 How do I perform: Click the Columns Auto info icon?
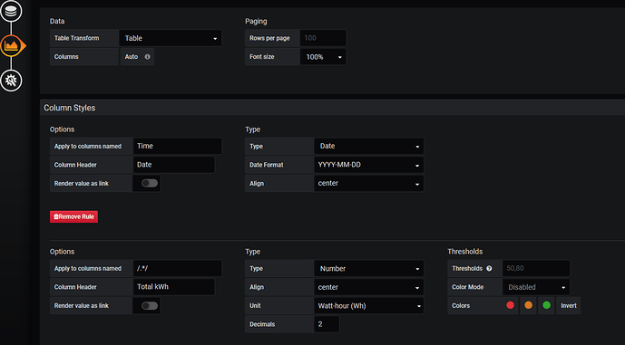tap(148, 57)
